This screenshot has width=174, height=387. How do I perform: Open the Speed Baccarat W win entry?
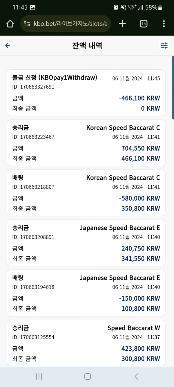click(x=86, y=343)
